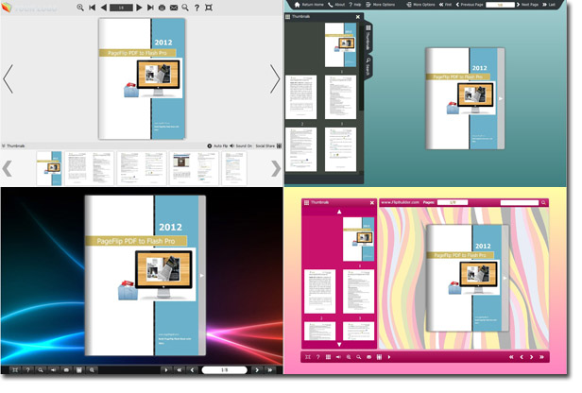582x393 pixels.
Task: Go to first page in black viewer toolbar
Action: 180,369
